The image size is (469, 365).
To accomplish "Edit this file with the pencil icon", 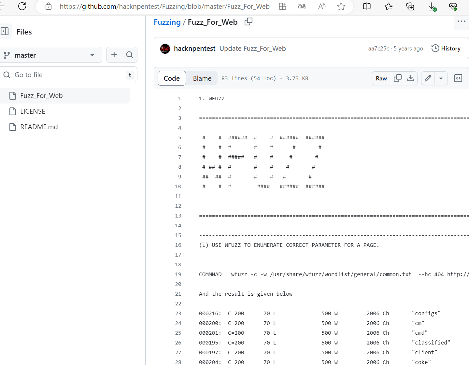I will pos(428,78).
